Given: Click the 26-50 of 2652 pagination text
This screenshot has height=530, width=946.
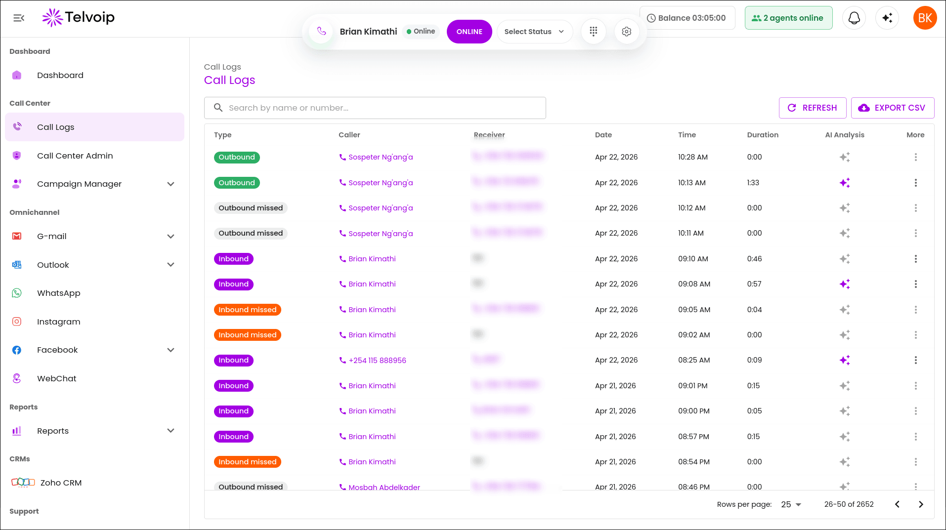Looking at the screenshot, I should pyautogui.click(x=849, y=504).
